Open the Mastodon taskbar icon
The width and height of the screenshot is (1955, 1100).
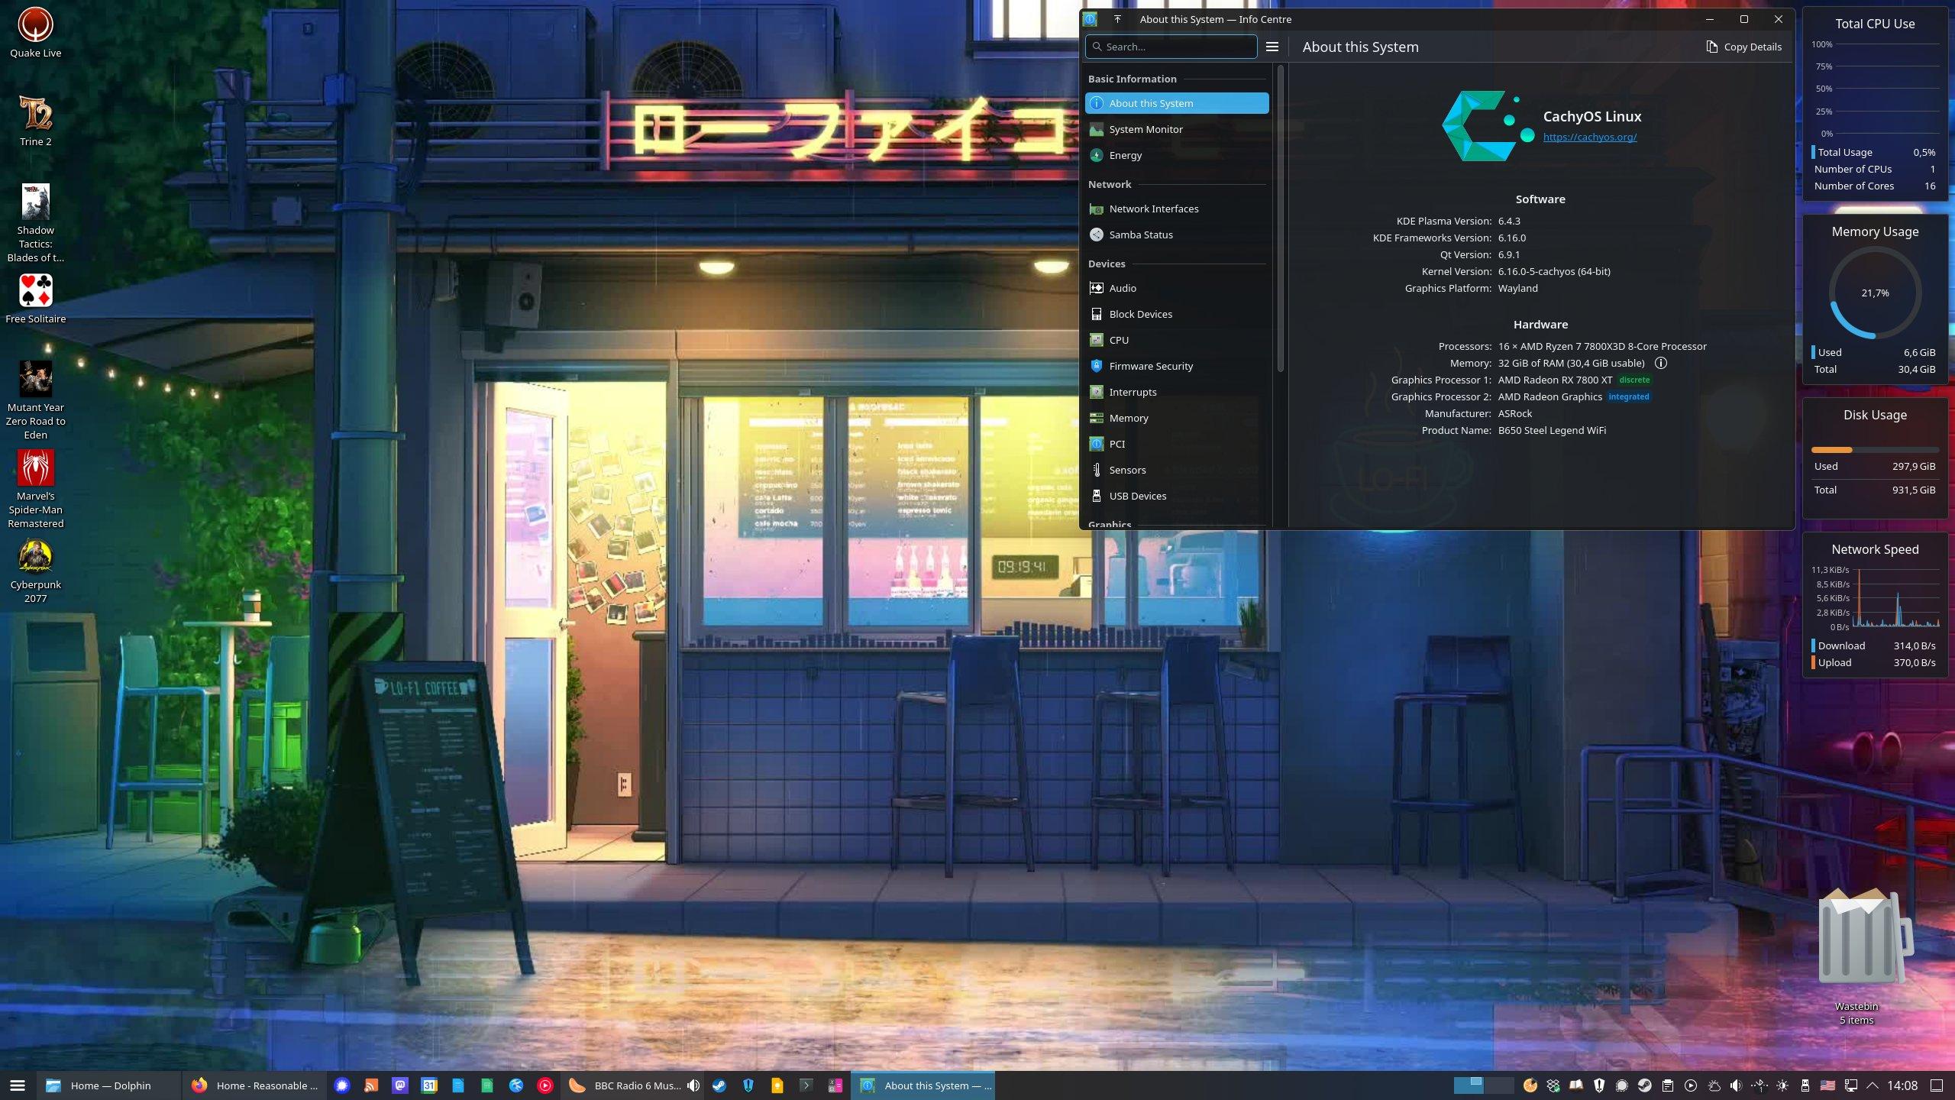click(400, 1085)
